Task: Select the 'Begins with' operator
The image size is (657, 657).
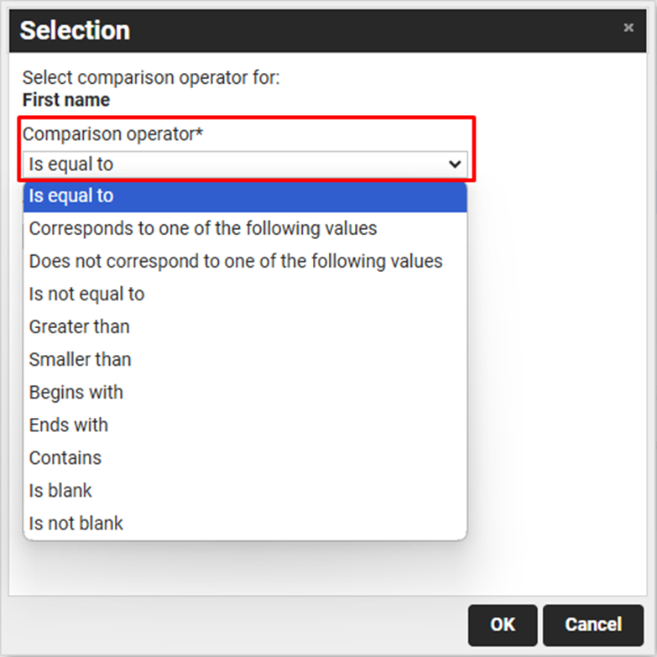Action: [x=76, y=392]
